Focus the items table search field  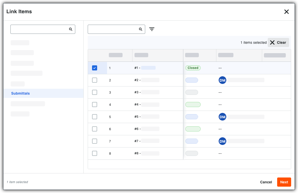(x=116, y=29)
